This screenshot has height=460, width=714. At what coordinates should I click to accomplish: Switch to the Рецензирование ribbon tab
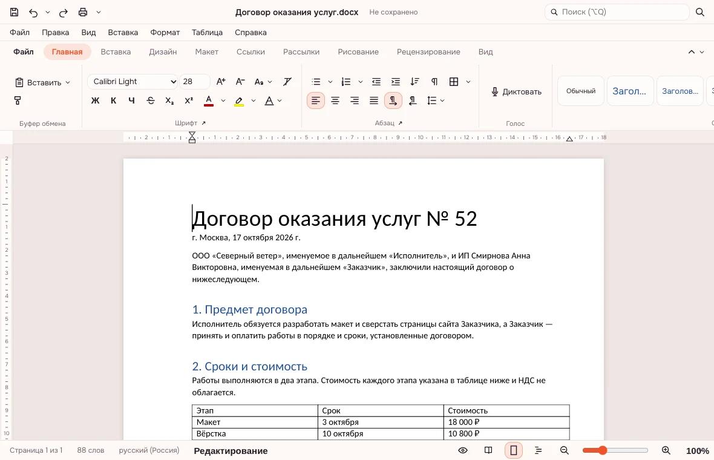pos(428,52)
